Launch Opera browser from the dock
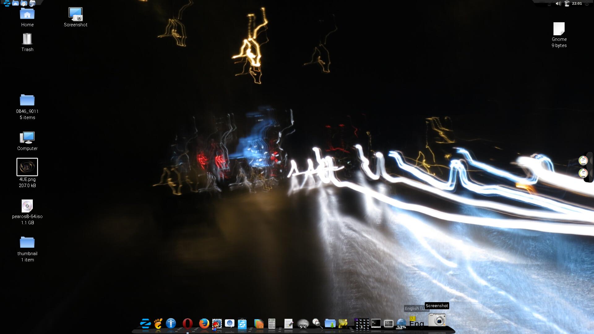This screenshot has height=334, width=594. coord(187,323)
